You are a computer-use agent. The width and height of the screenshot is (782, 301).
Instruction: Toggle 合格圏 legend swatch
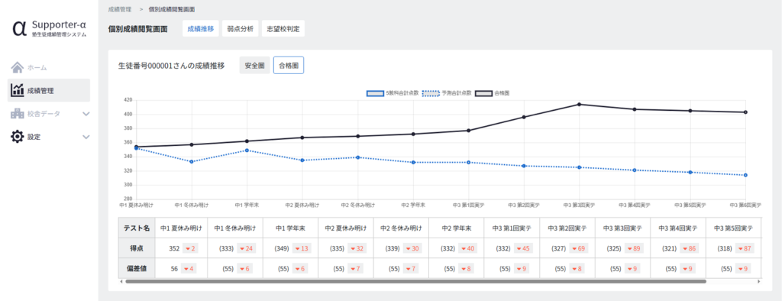(483, 93)
